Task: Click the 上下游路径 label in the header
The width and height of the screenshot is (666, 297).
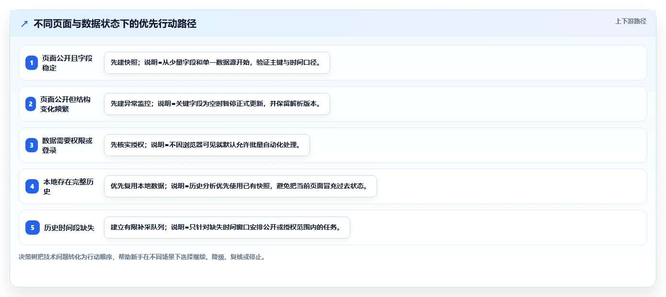Action: pyautogui.click(x=631, y=21)
